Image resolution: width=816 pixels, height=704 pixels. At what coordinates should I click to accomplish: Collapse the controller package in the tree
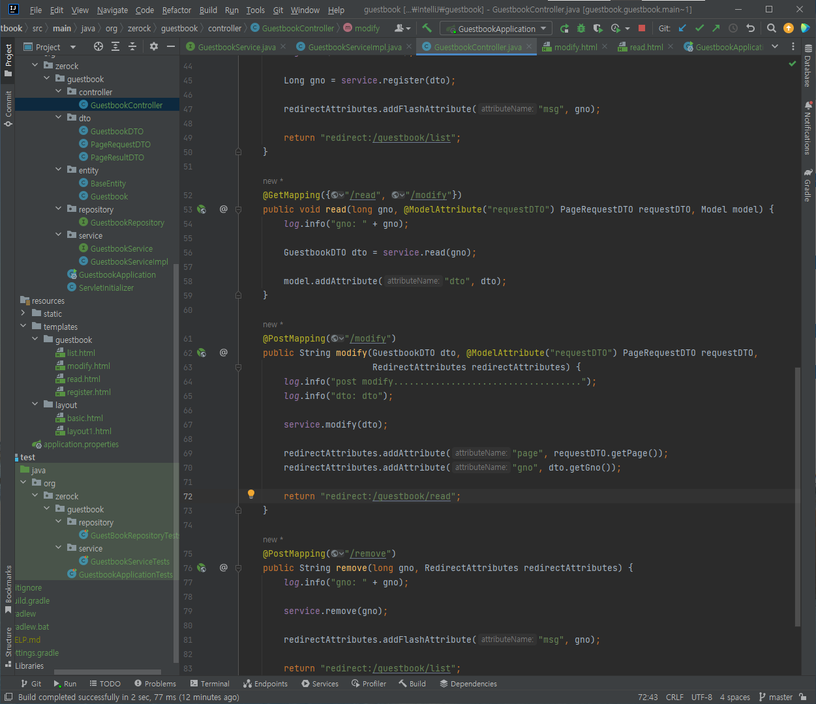tap(58, 92)
